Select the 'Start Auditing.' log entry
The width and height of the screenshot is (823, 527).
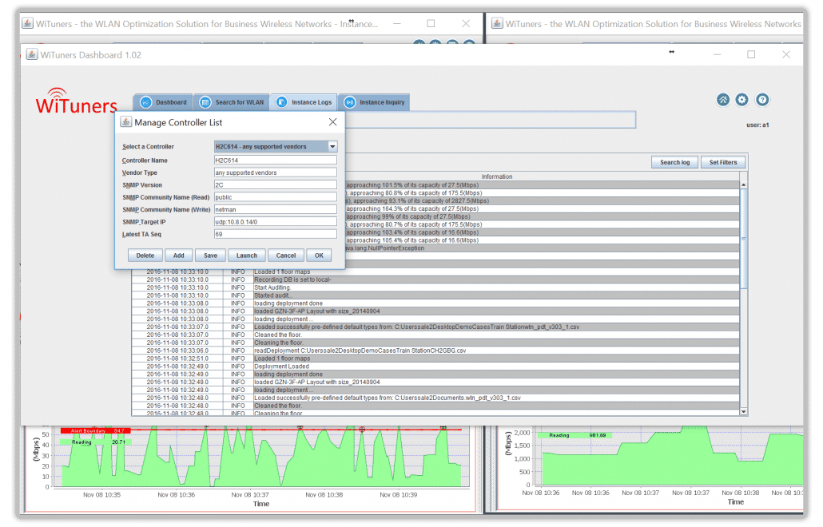[x=435, y=287]
